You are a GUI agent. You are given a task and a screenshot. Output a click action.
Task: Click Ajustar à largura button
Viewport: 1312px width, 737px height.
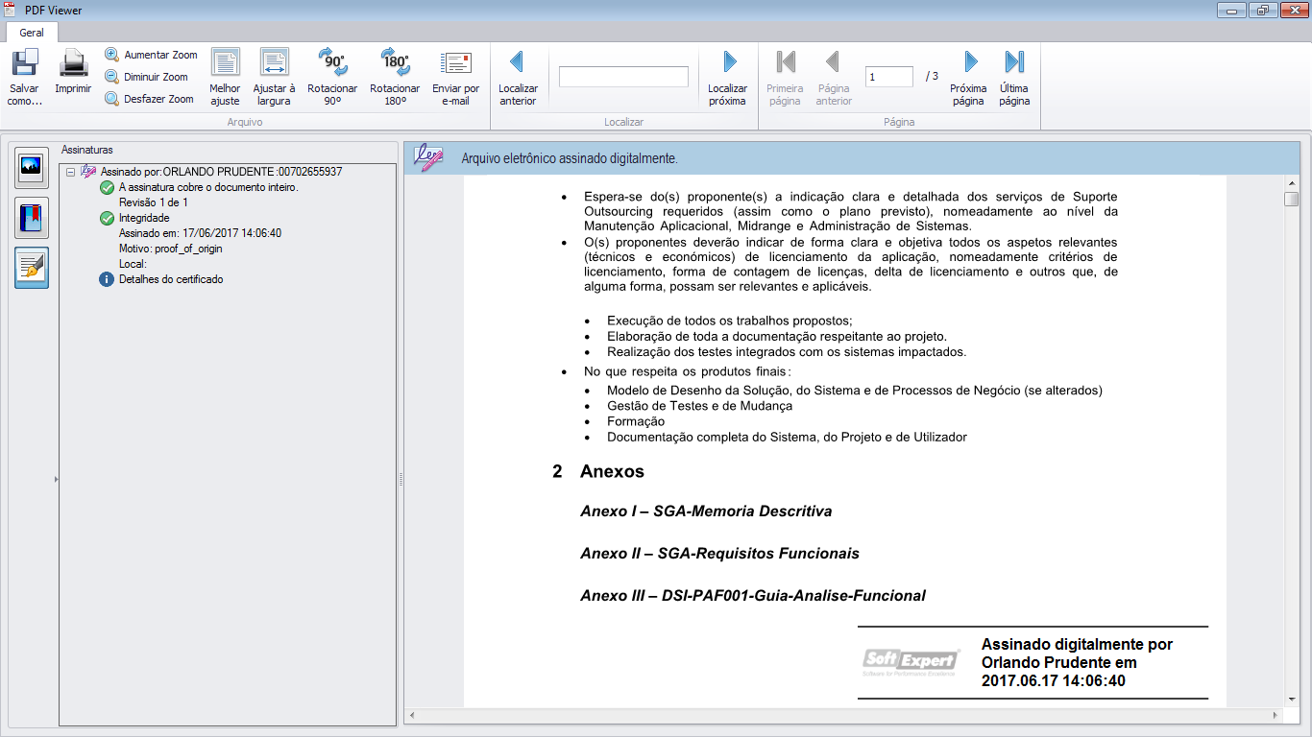274,77
